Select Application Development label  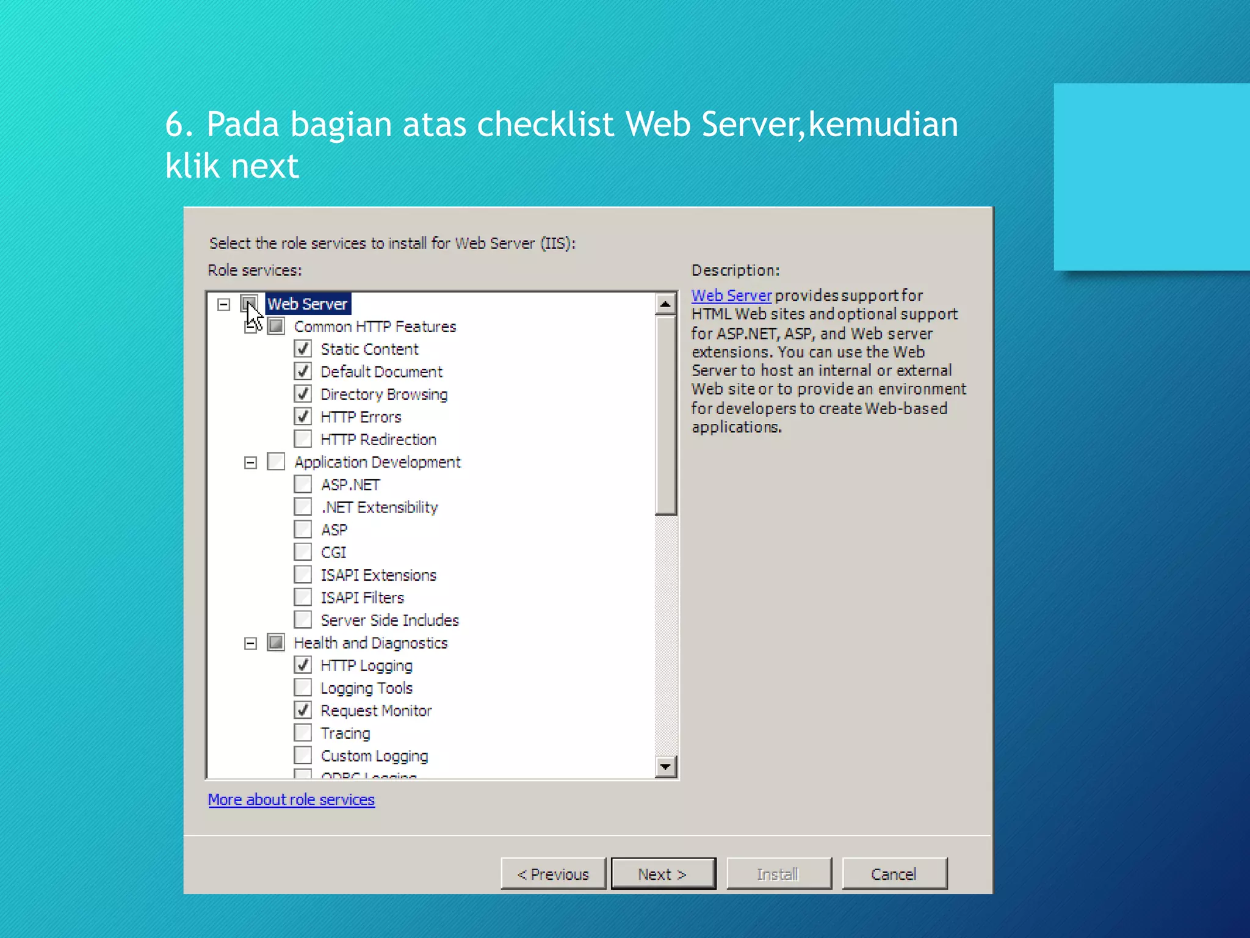tap(377, 462)
